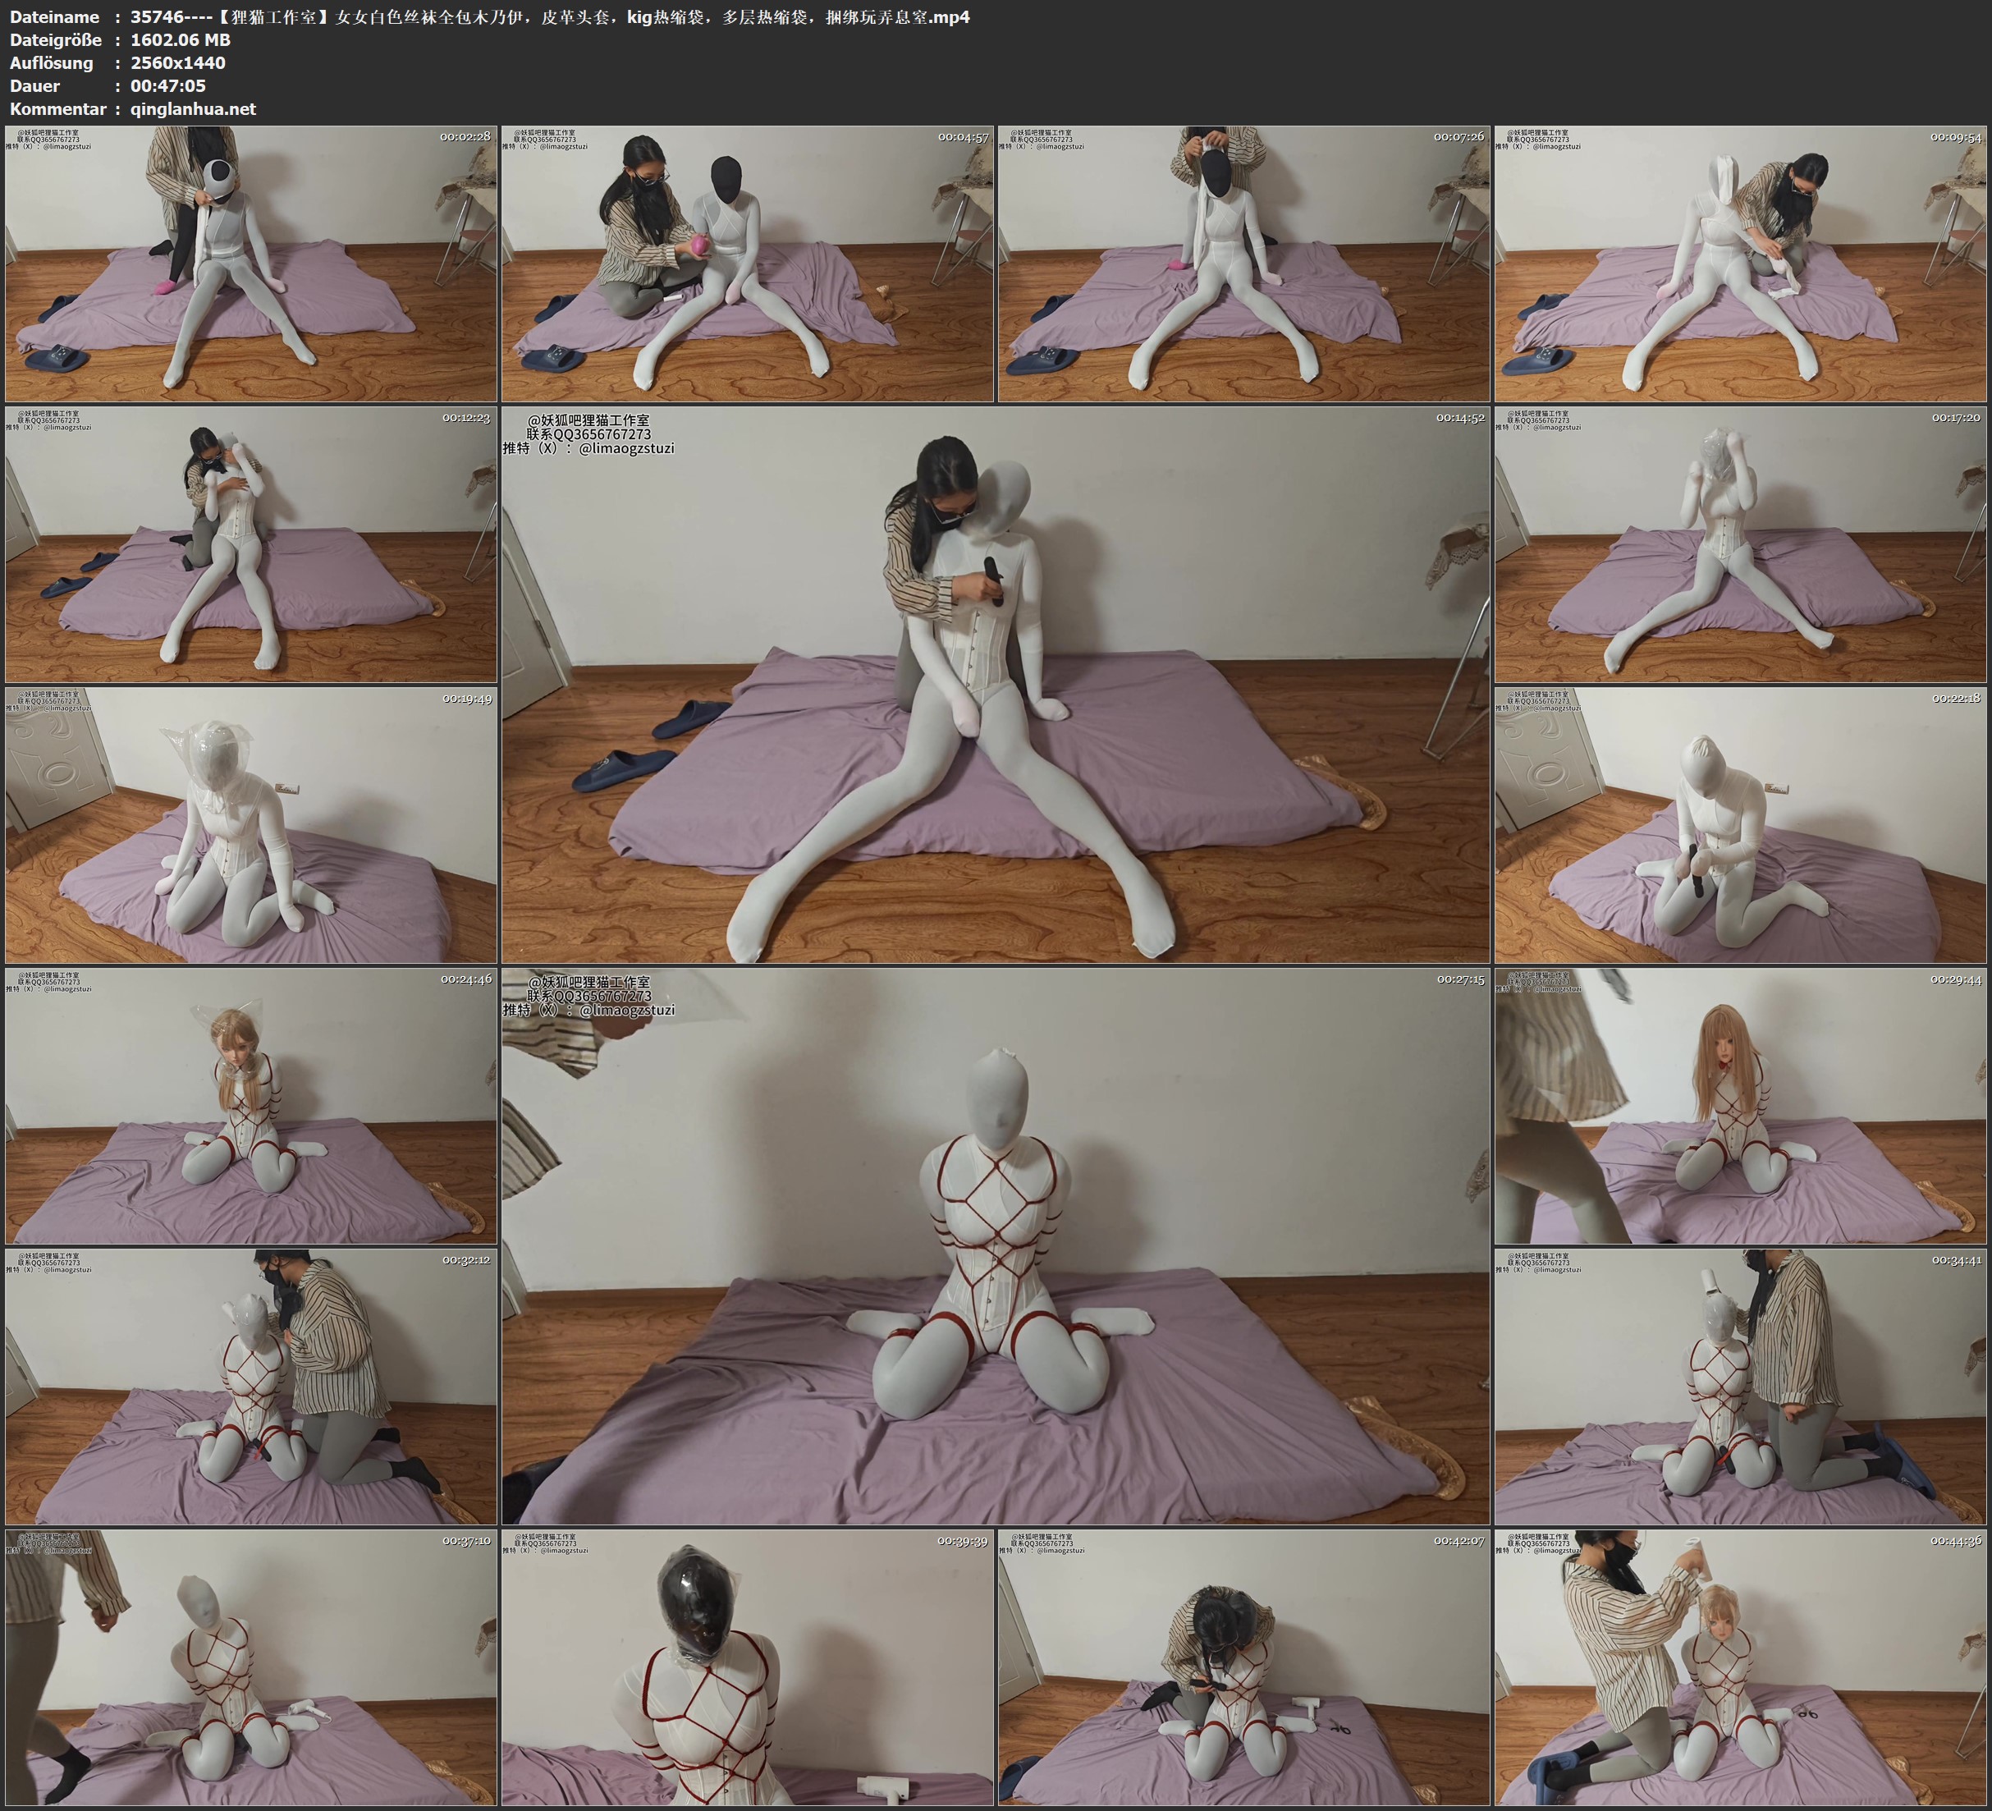Click the 00:44:36 timestamp label
The width and height of the screenshot is (1992, 1811).
(x=1955, y=1541)
